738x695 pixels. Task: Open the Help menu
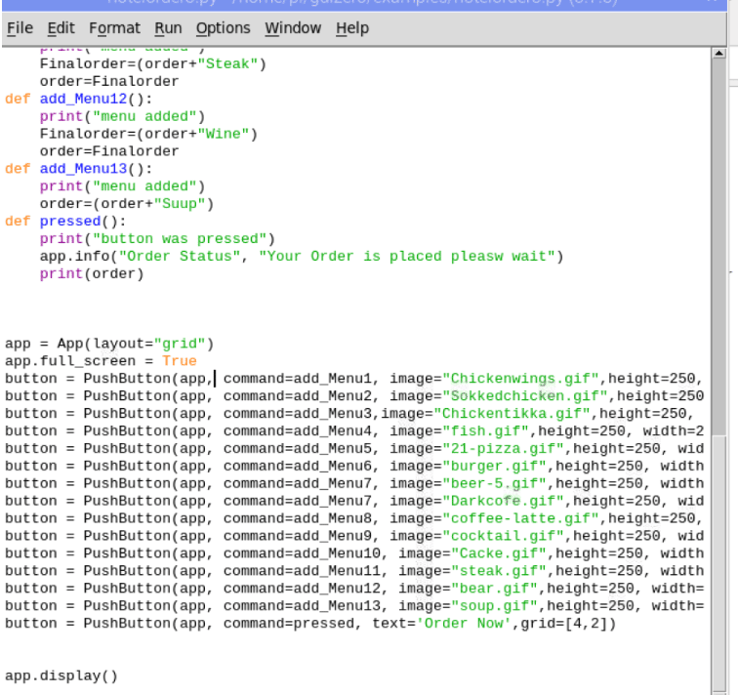coord(351,28)
